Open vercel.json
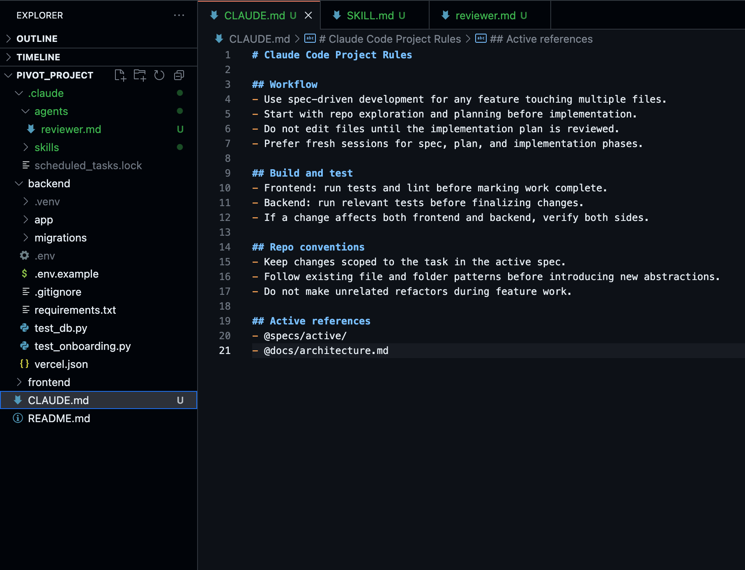This screenshot has height=570, width=745. point(99,364)
